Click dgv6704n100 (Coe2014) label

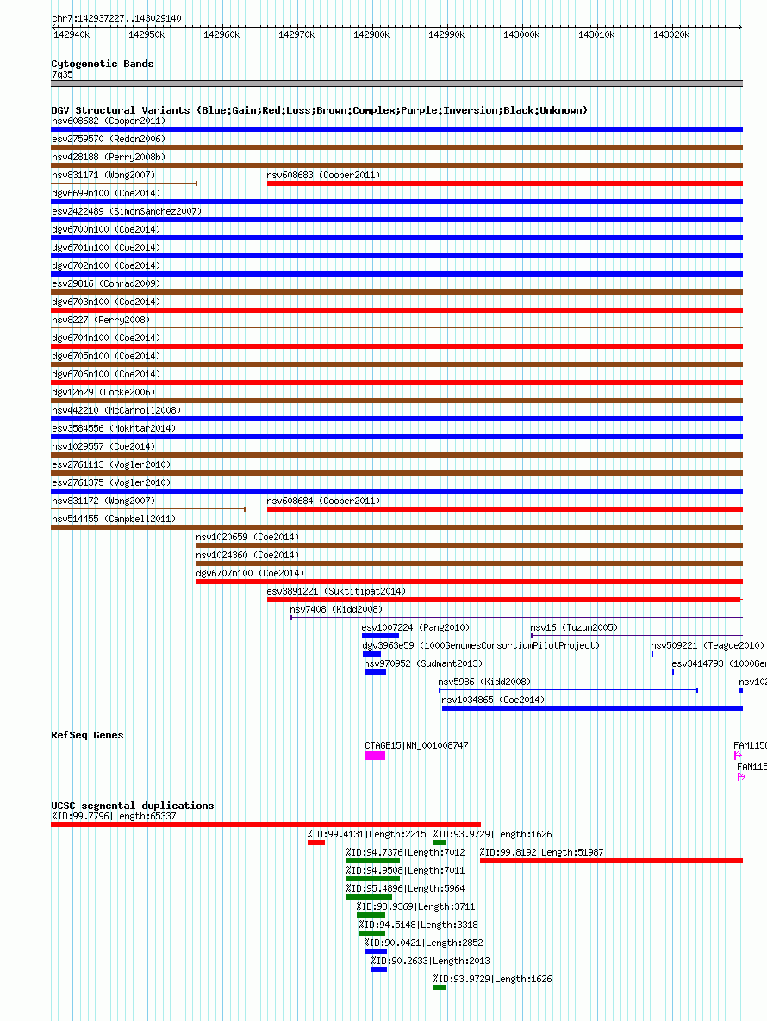click(x=105, y=339)
